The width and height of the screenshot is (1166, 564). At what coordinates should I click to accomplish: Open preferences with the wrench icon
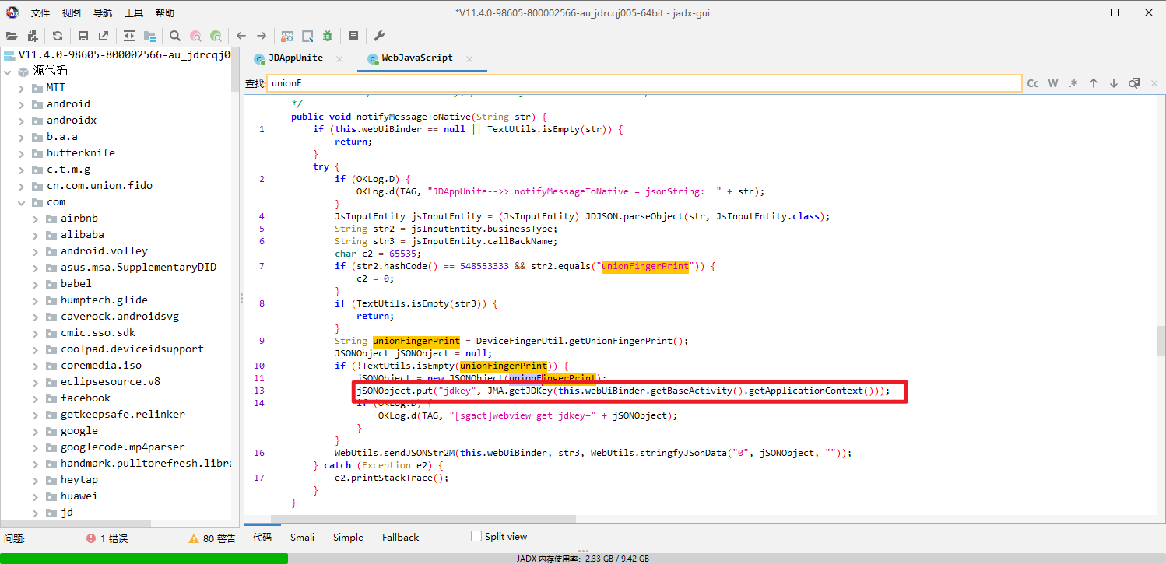(x=379, y=36)
